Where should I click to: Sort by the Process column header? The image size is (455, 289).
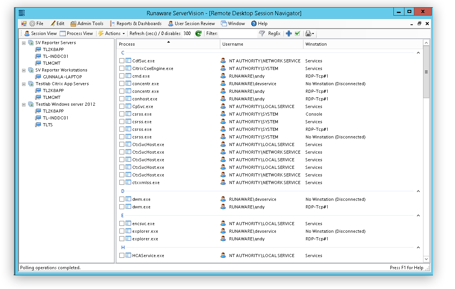click(168, 44)
